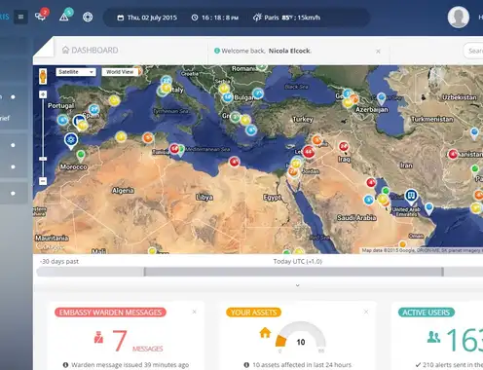
Task: Zoom in the map with plus button
Action: (x=43, y=94)
